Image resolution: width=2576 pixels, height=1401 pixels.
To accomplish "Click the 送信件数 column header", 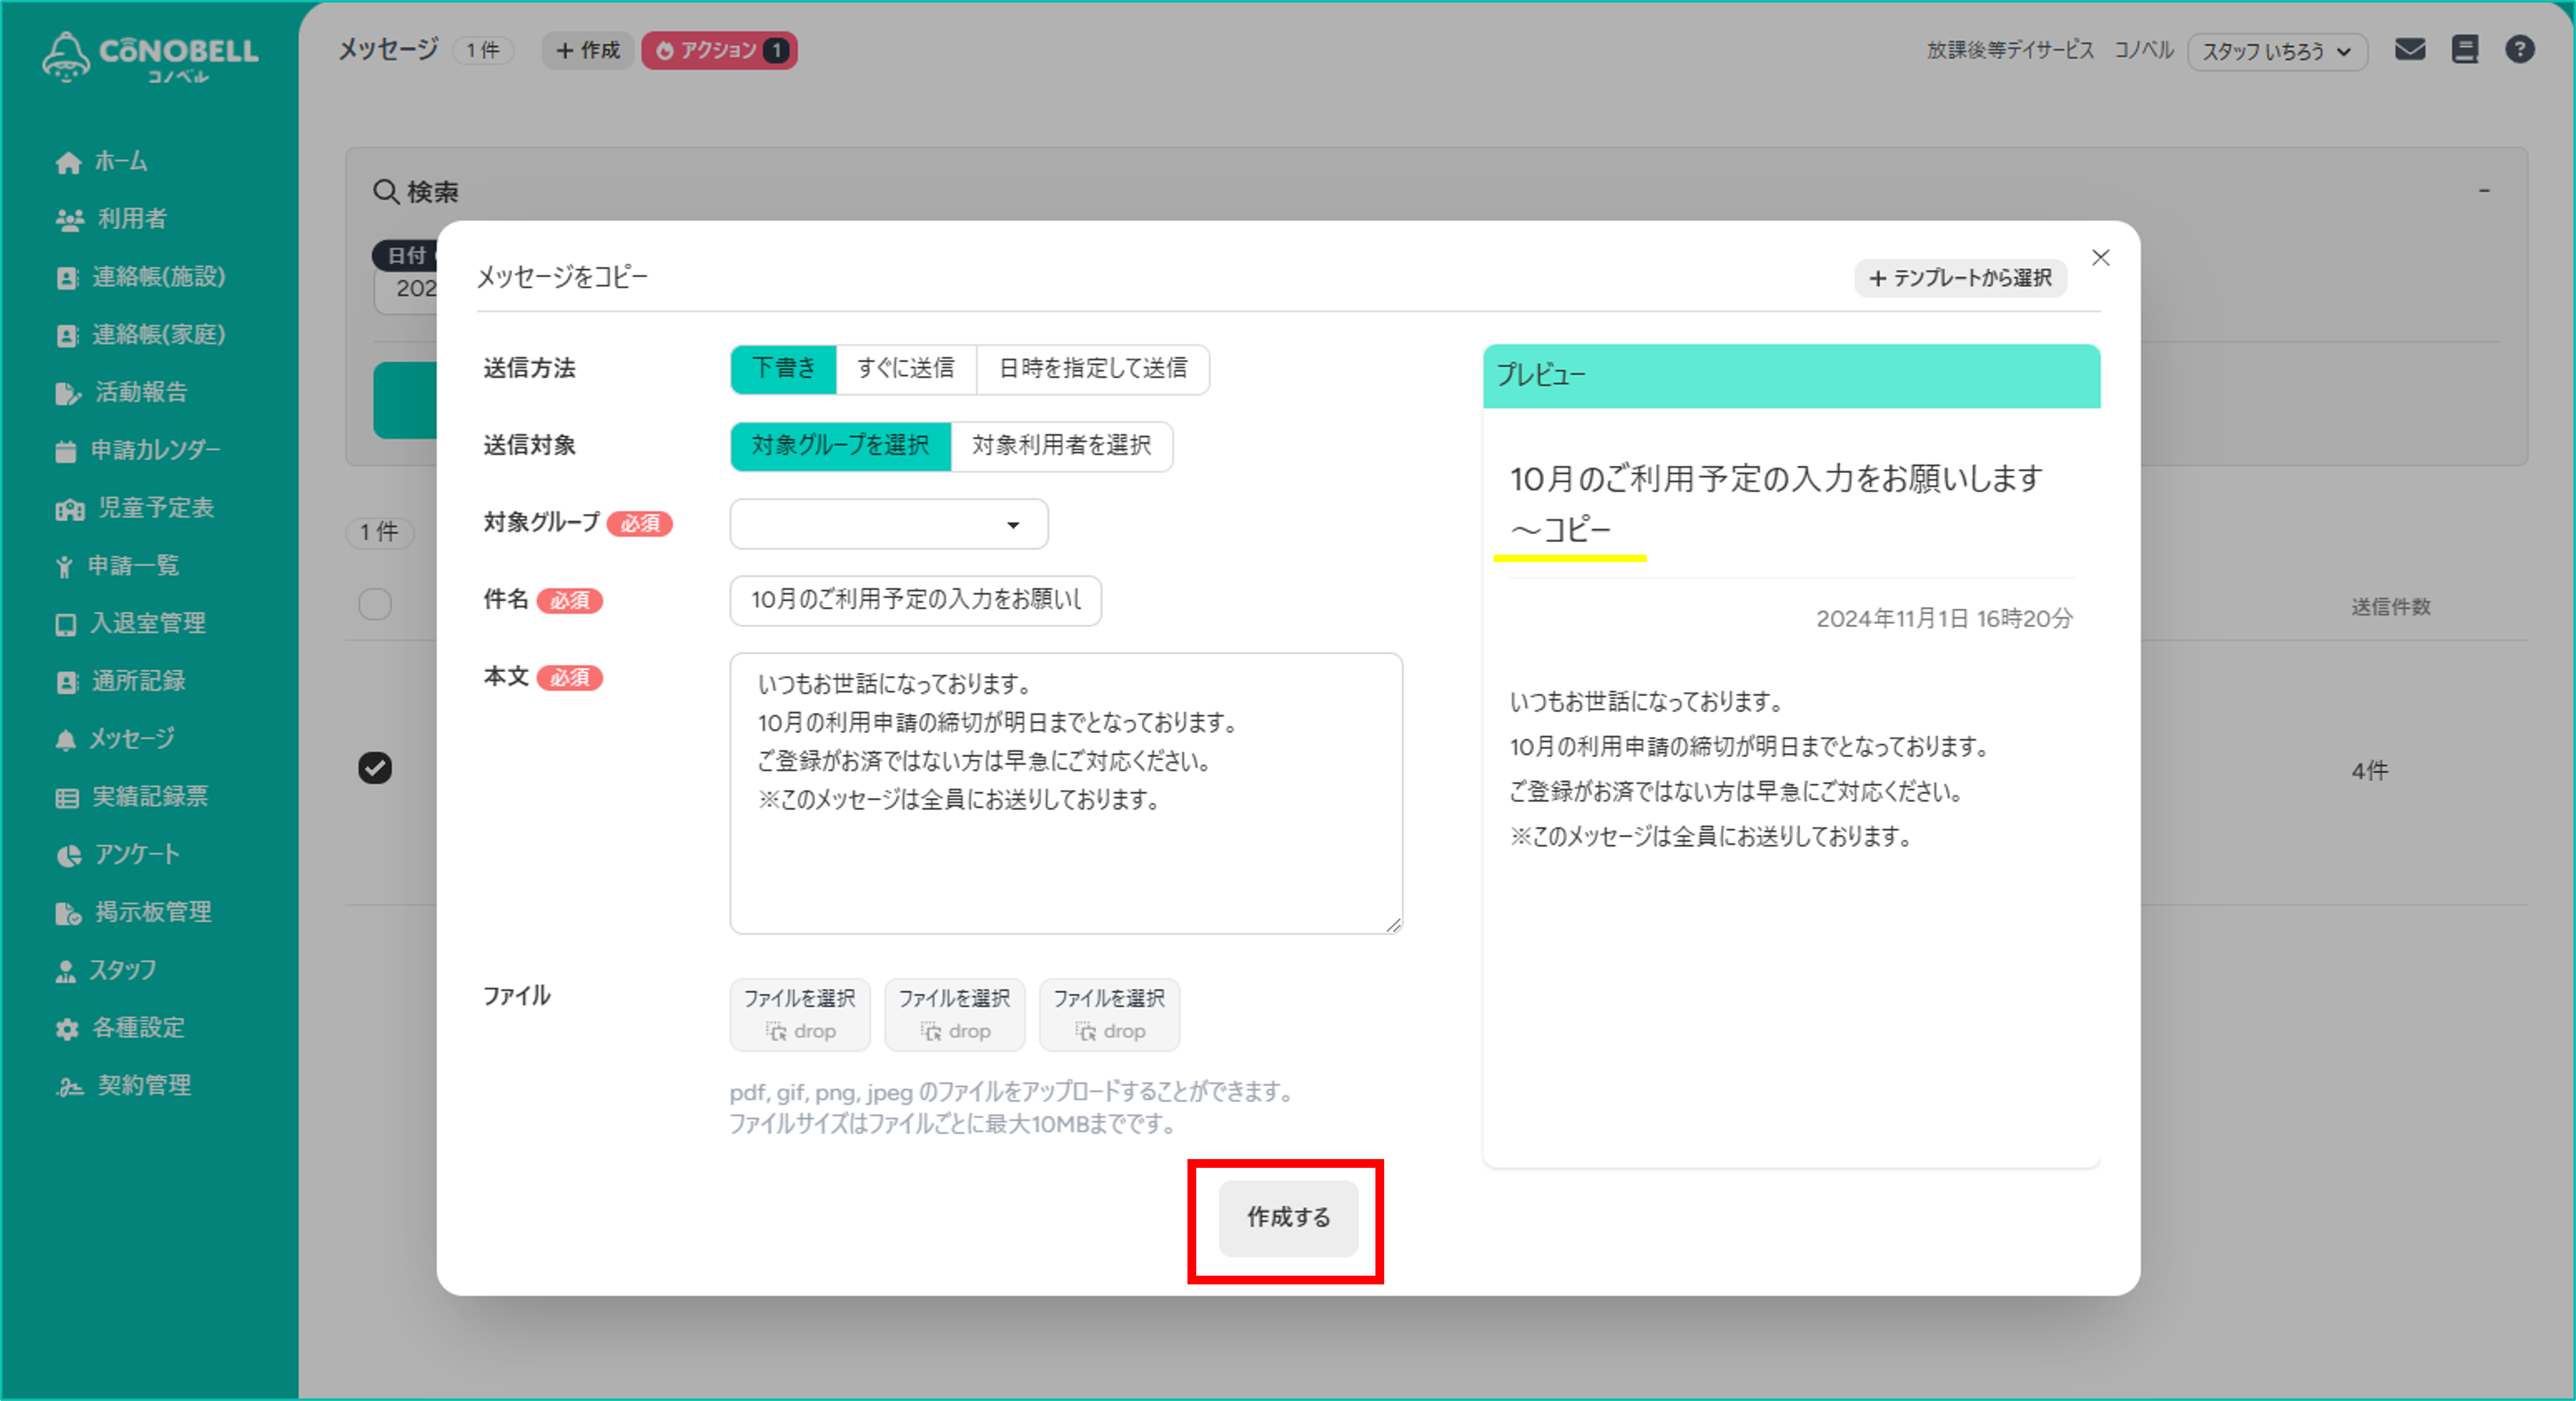I will click(2390, 607).
